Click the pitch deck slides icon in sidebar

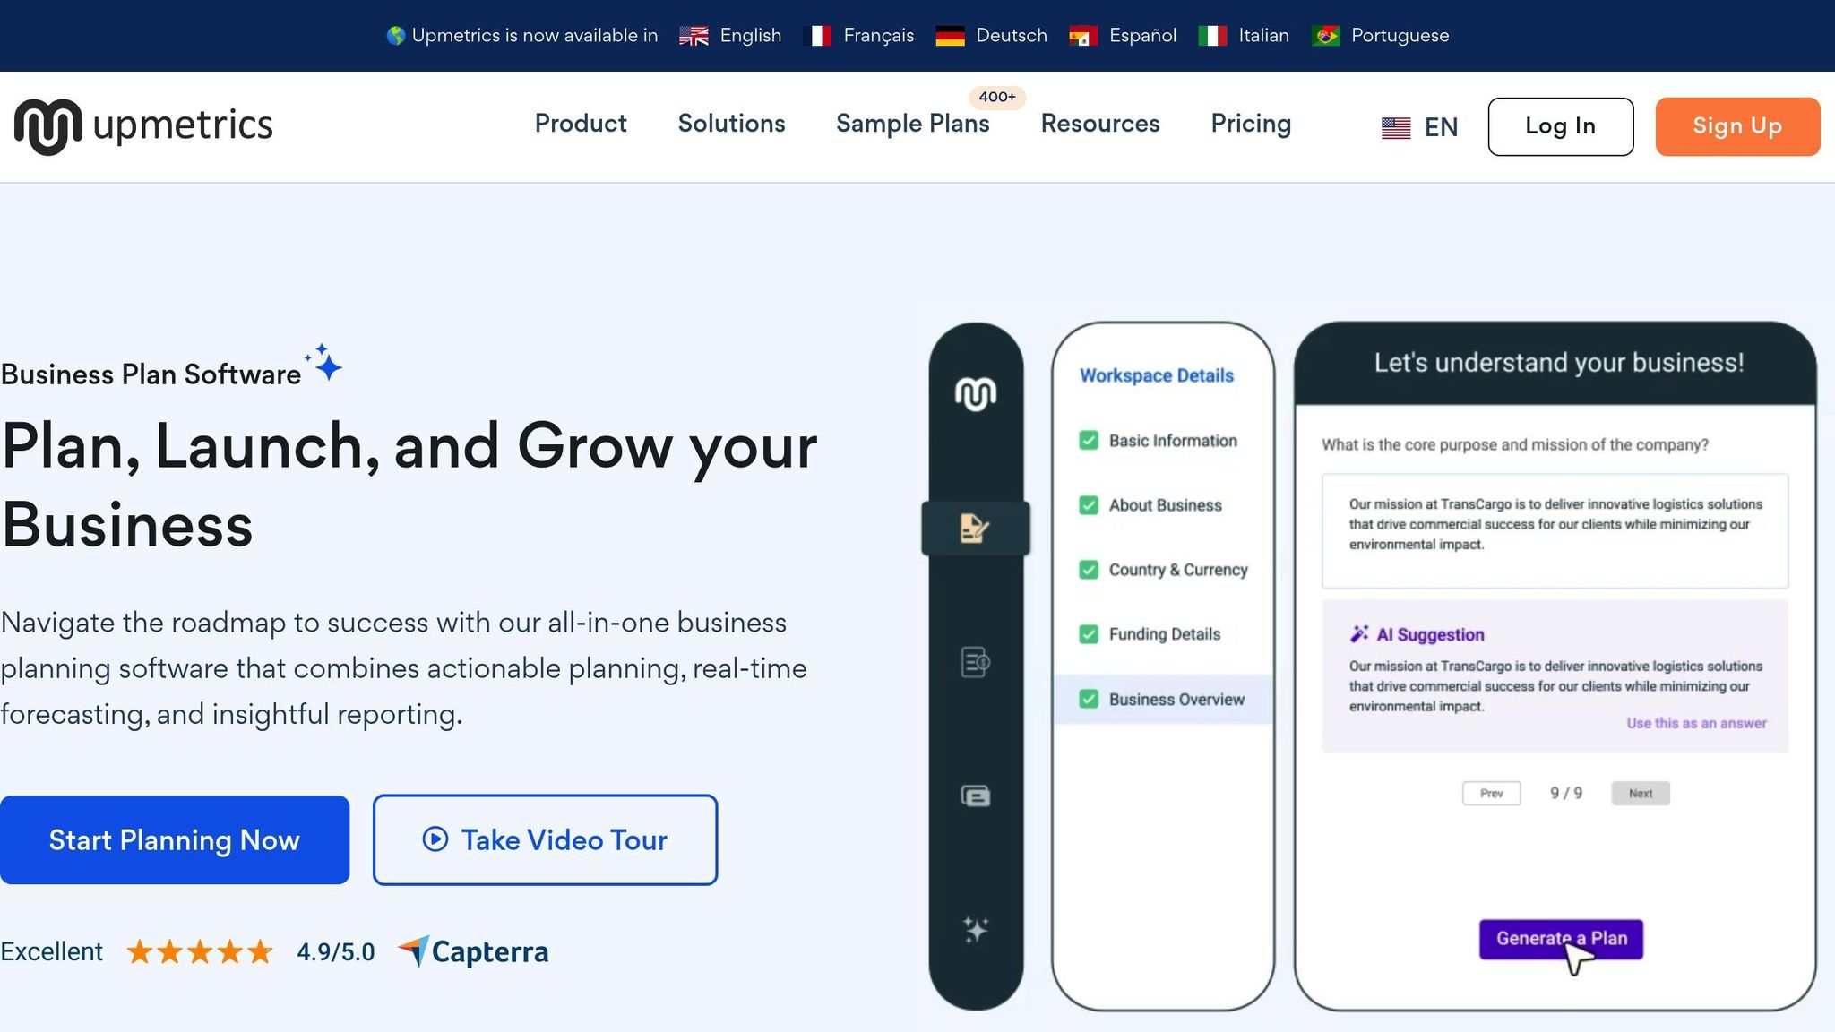pos(975,795)
